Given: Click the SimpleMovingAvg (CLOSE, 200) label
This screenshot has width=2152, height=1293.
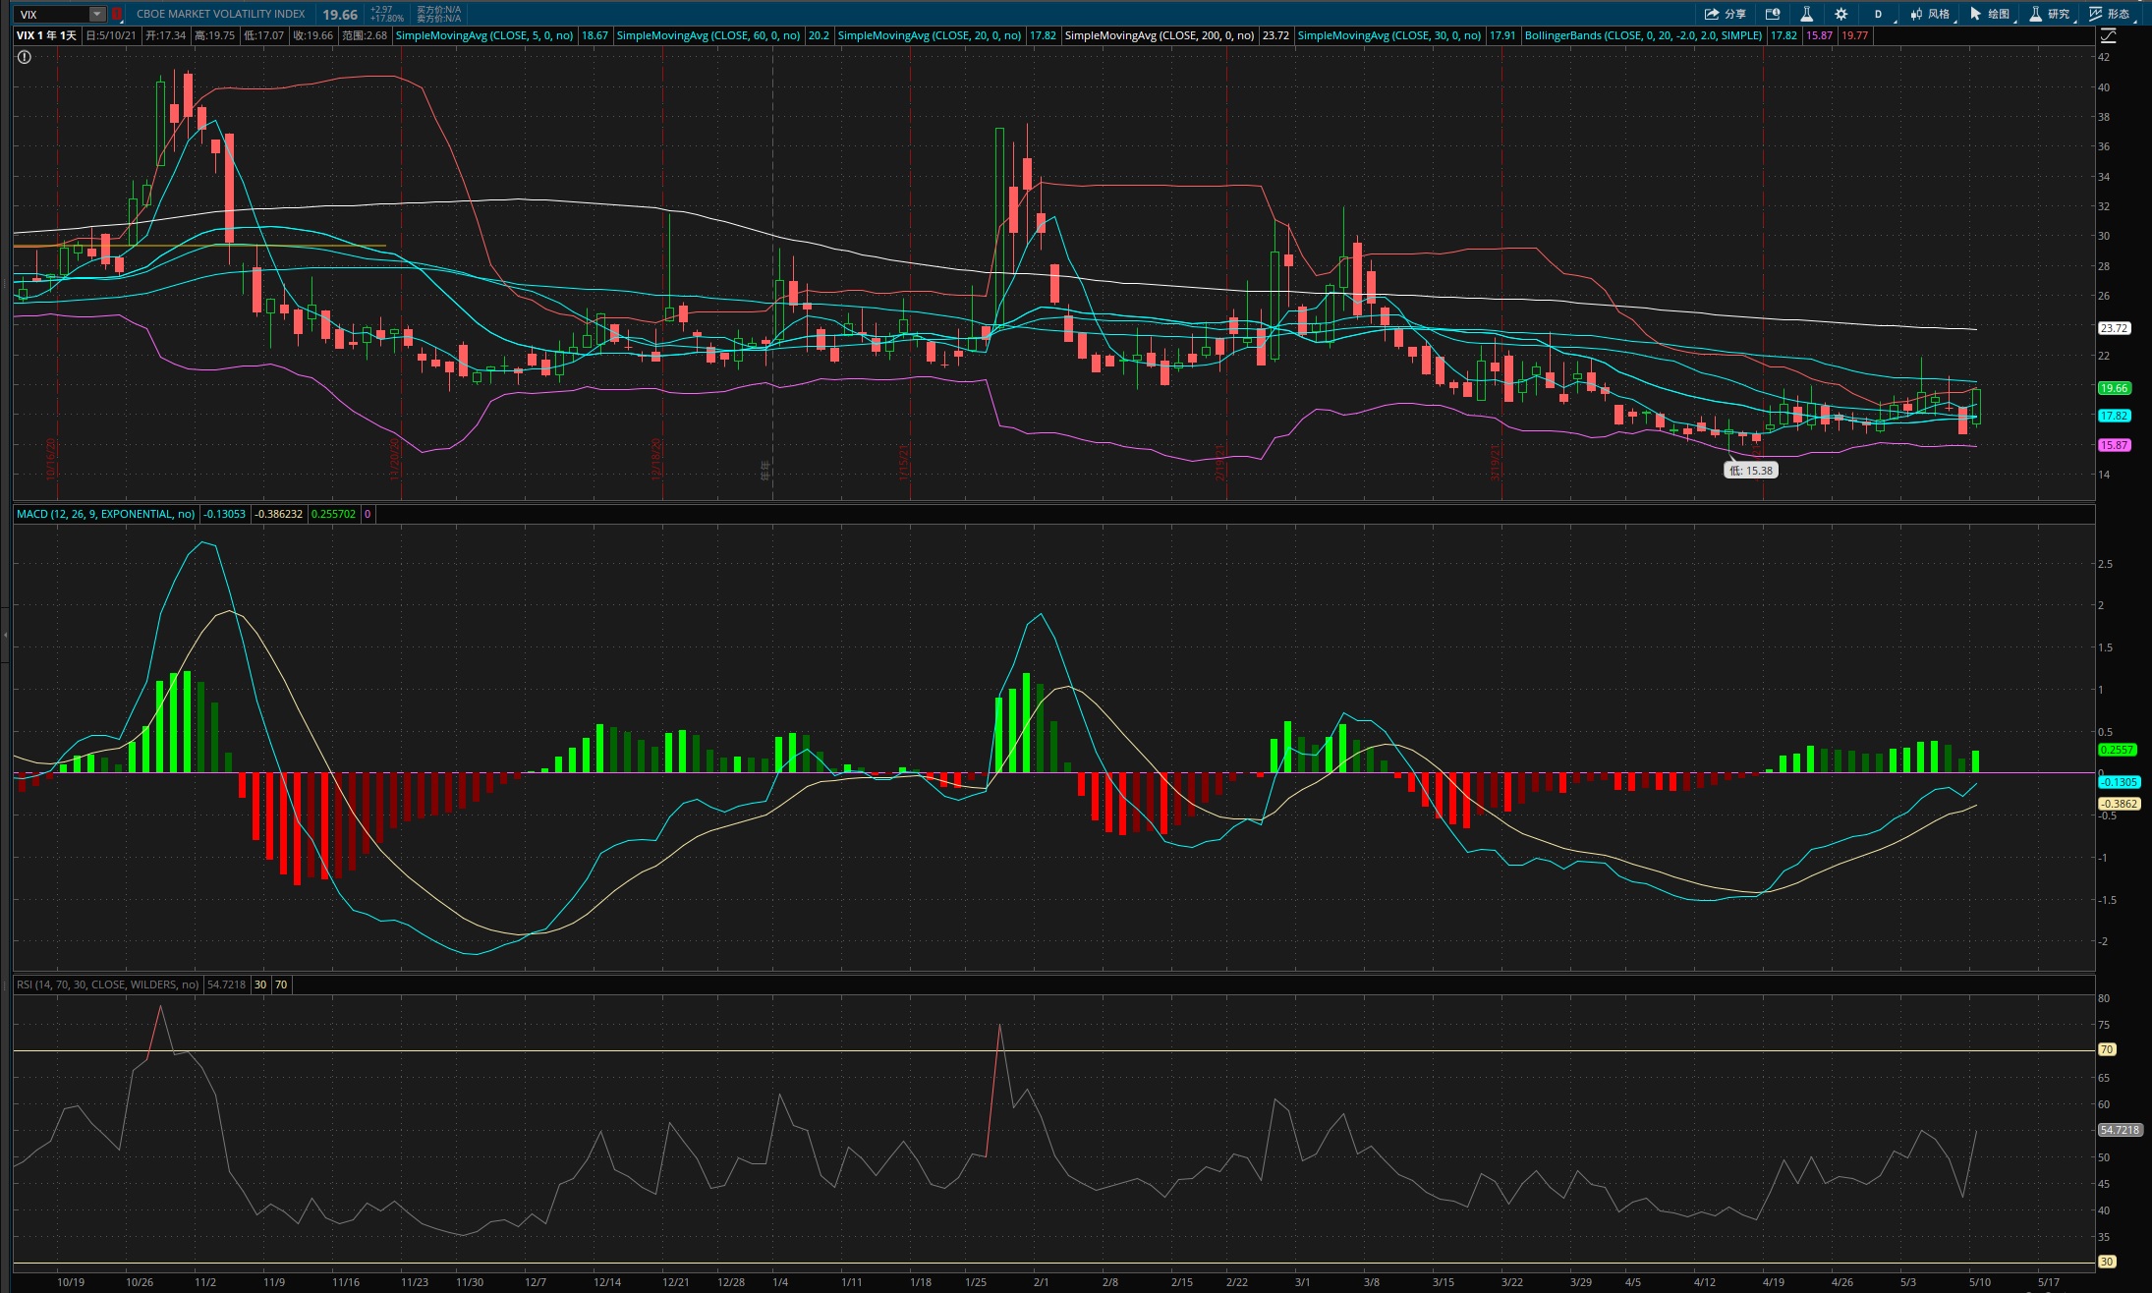Looking at the screenshot, I should [x=1159, y=35].
